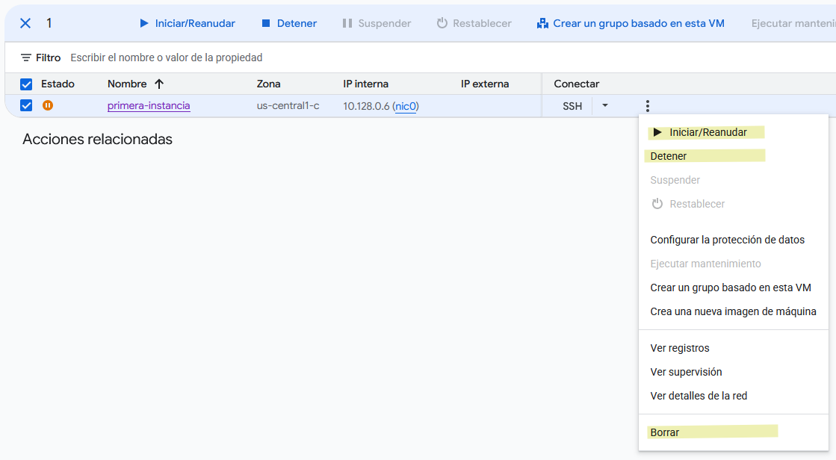Open the SSH connection options dropdown arrow

click(x=604, y=105)
